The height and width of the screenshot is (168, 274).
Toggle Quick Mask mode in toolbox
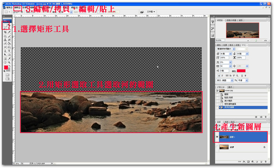[x=7, y=75]
